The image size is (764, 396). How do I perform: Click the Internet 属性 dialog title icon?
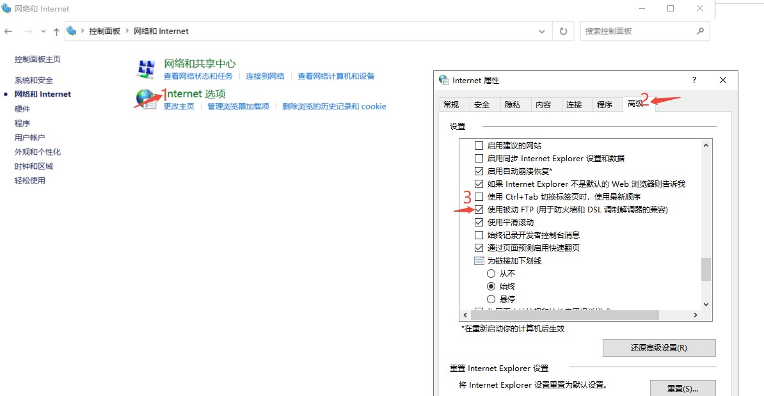(x=444, y=80)
